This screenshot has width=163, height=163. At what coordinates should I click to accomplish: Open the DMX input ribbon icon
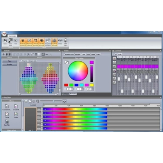point(66,42)
